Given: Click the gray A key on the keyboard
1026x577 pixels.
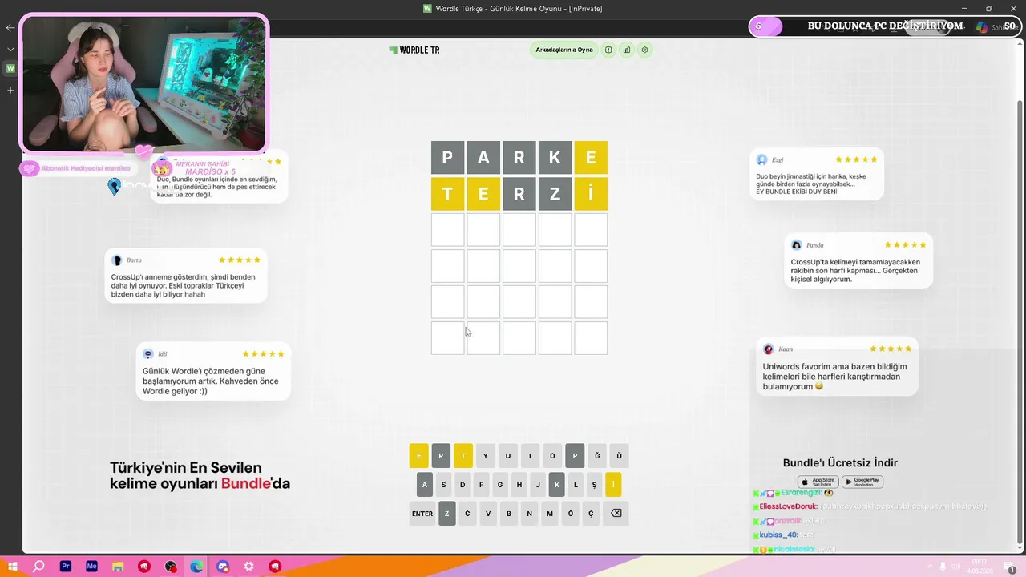Looking at the screenshot, I should click(425, 485).
